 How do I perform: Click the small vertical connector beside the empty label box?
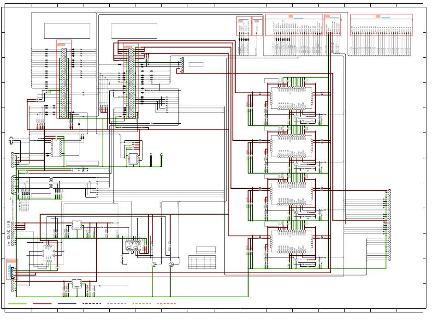pos(182,65)
